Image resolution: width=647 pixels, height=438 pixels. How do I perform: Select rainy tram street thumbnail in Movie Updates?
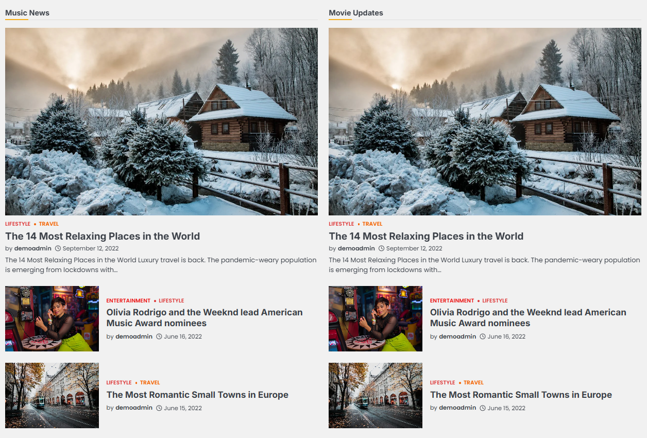[x=376, y=395]
